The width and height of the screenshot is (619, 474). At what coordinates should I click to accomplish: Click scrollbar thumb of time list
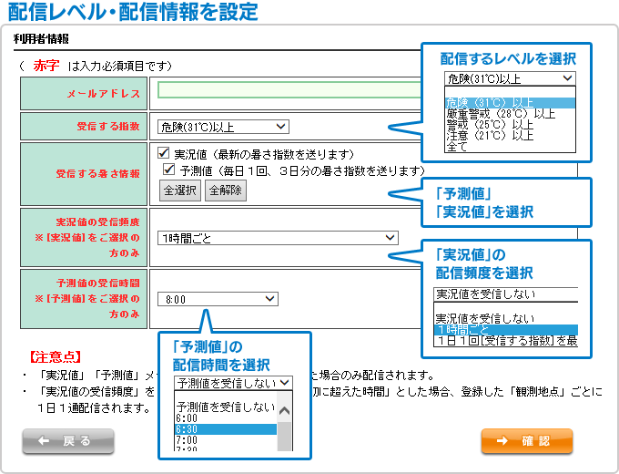[x=285, y=436]
